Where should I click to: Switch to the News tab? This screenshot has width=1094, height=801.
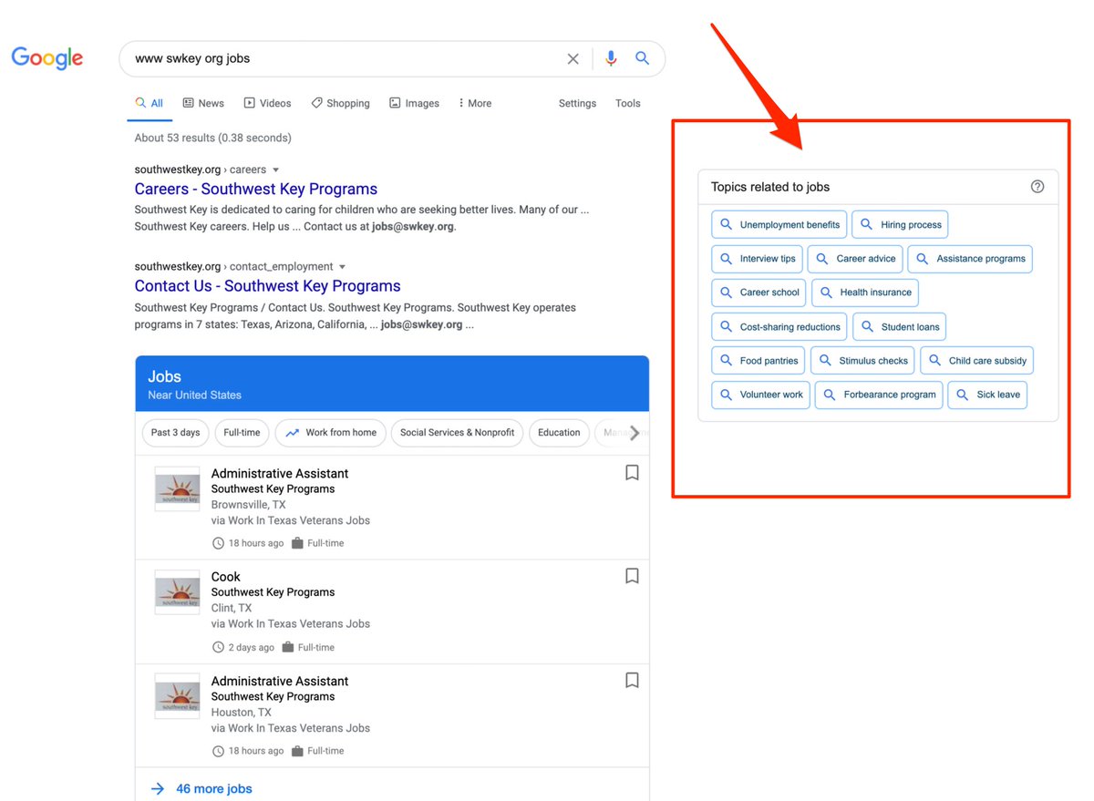tap(203, 103)
